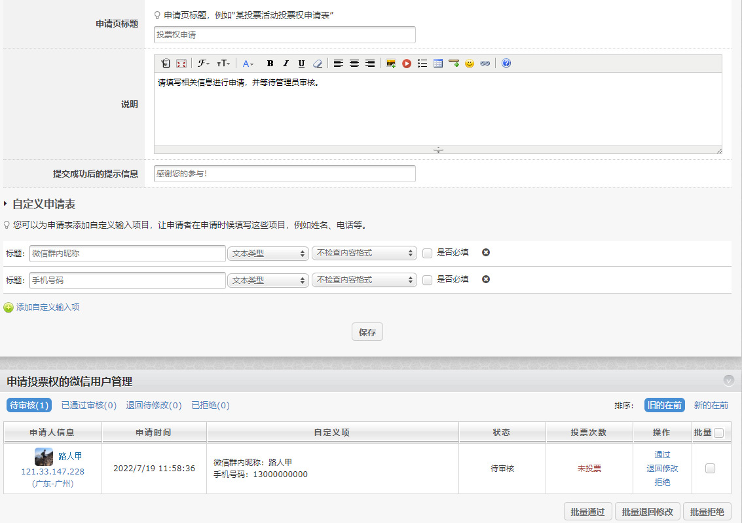Switch to 已通过审核(0) tab
Screen dimensions: 742x523
88,406
